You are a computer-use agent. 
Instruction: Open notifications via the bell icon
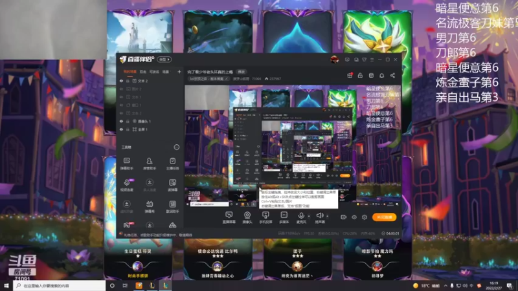[381, 76]
